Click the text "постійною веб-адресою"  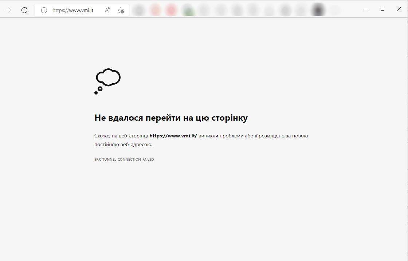tap(123, 145)
